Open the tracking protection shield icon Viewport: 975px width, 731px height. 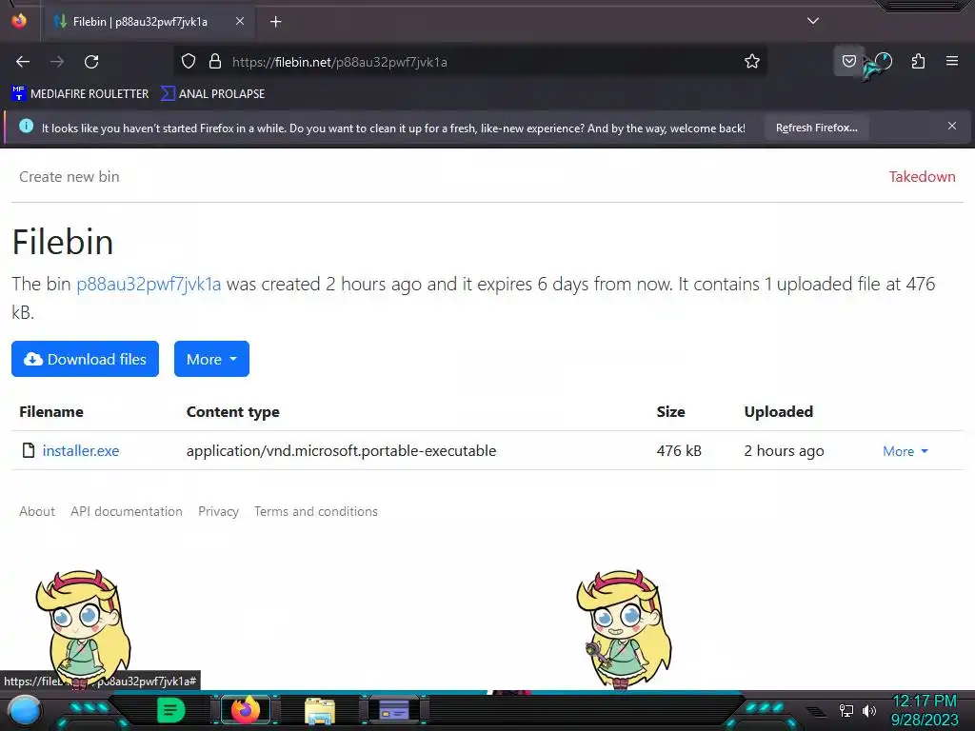(189, 62)
